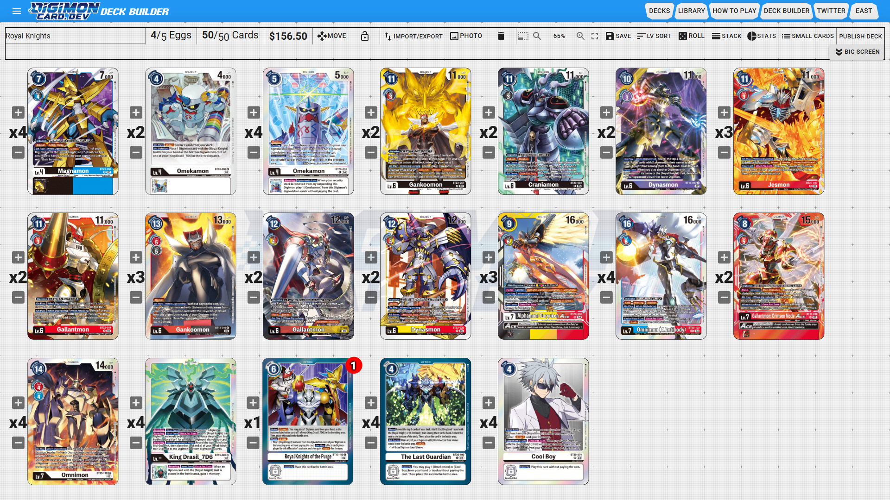890x500 pixels.
Task: Increase Magnamon card count with plus
Action: click(18, 112)
